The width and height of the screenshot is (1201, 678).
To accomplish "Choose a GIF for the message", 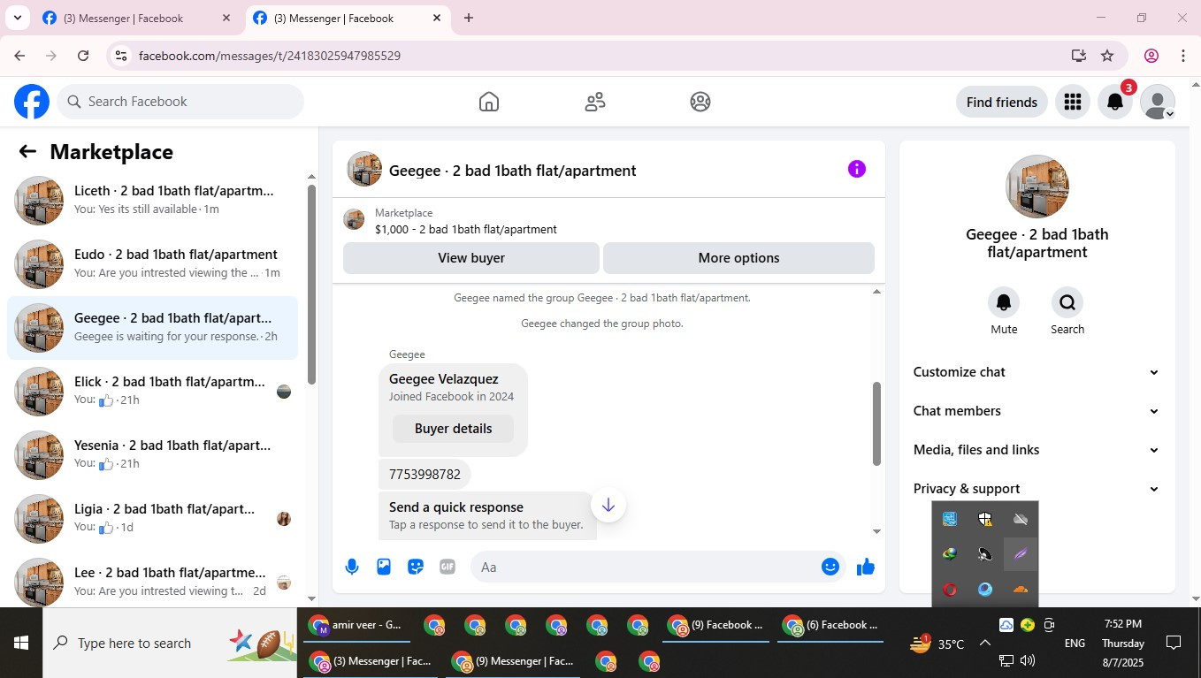I will pyautogui.click(x=448, y=567).
